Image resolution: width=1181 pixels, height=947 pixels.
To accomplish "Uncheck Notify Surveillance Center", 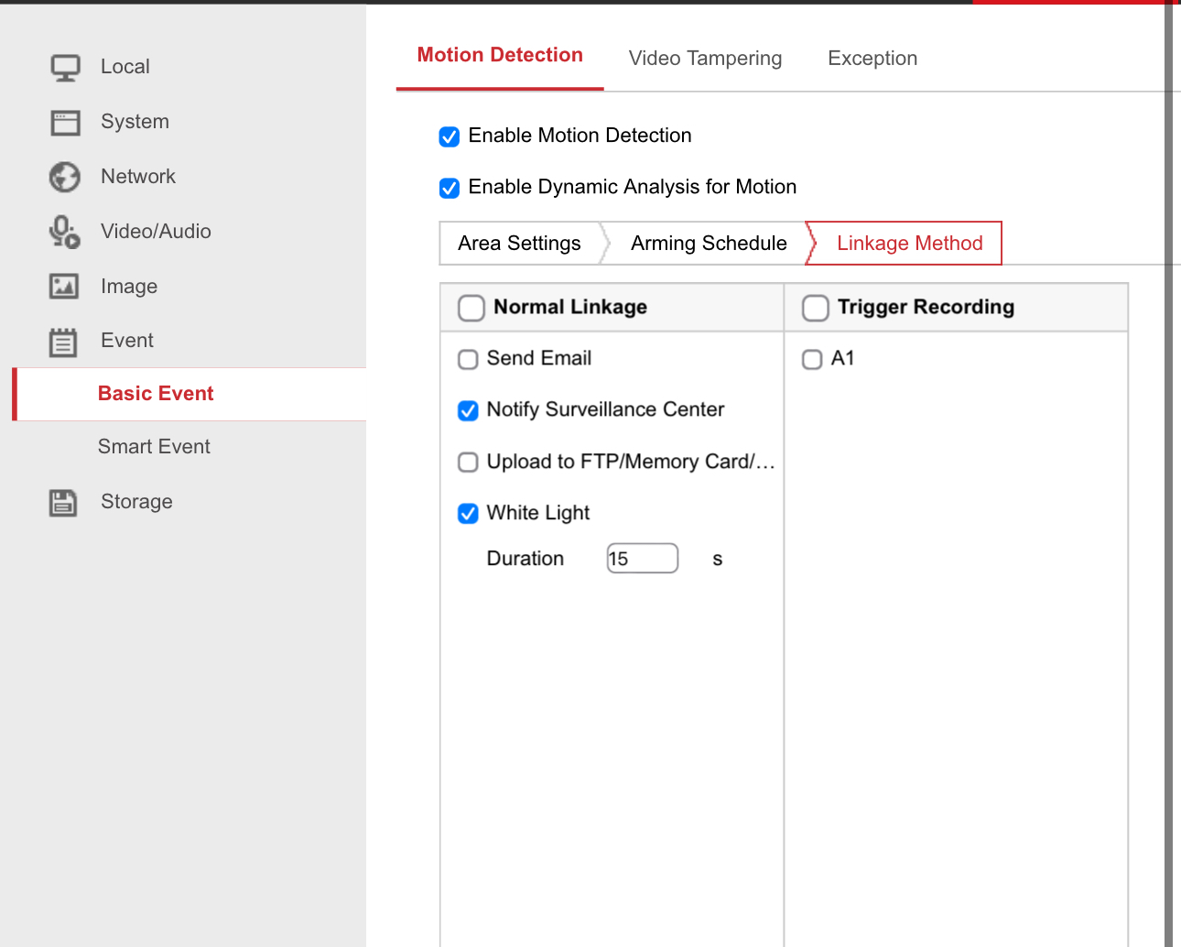I will (468, 410).
